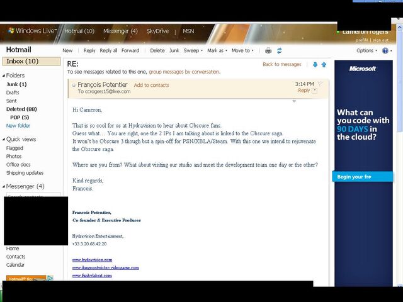Viewport: 403px width, 302px height.
Task: Click Forward in the toolbar
Action: tap(130, 50)
